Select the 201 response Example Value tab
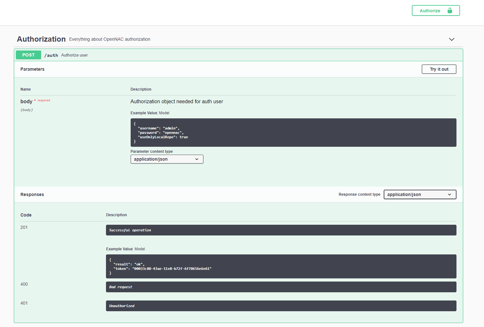 tap(119, 249)
